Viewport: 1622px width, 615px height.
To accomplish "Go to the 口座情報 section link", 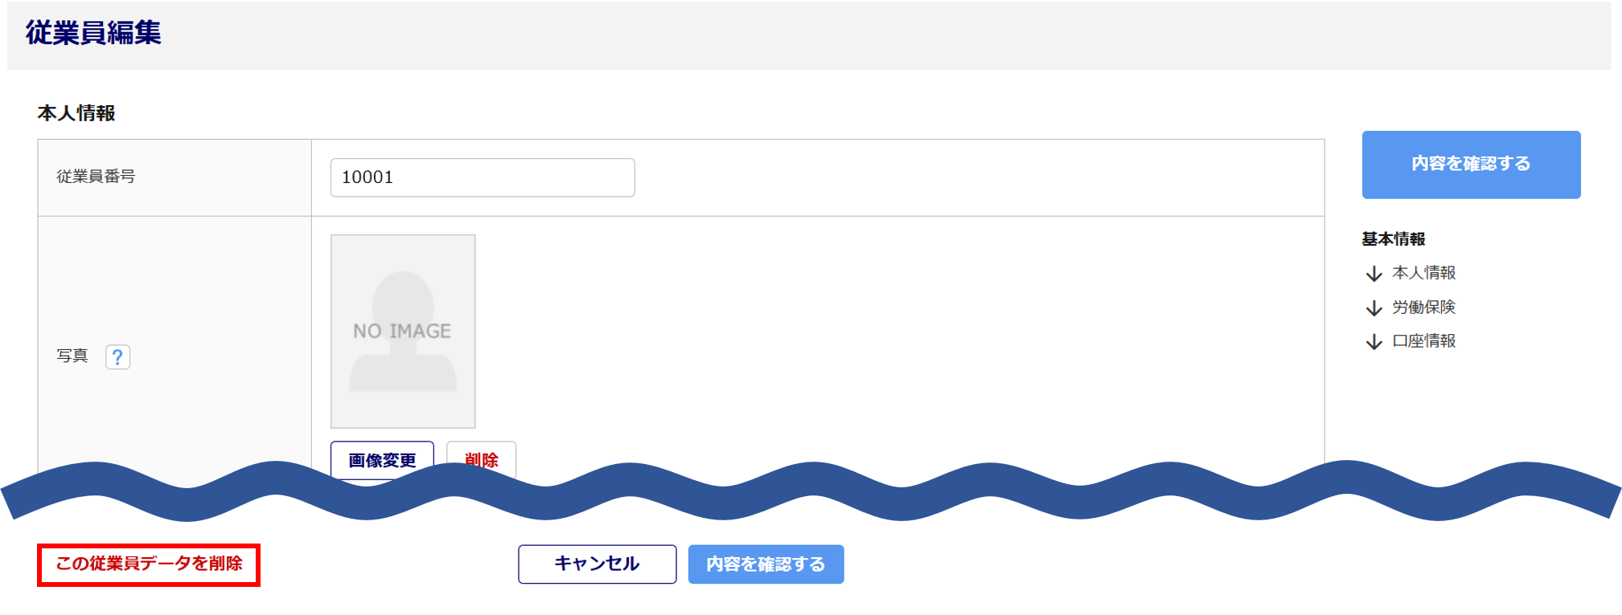I will click(x=1423, y=341).
